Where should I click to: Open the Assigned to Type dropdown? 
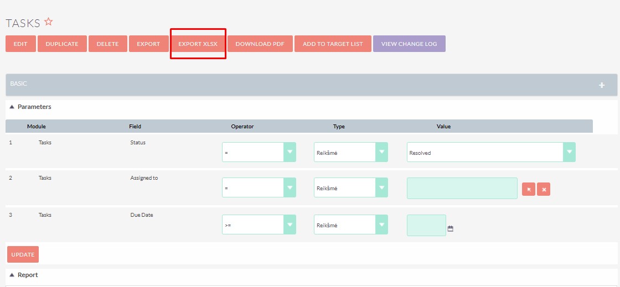click(351, 187)
